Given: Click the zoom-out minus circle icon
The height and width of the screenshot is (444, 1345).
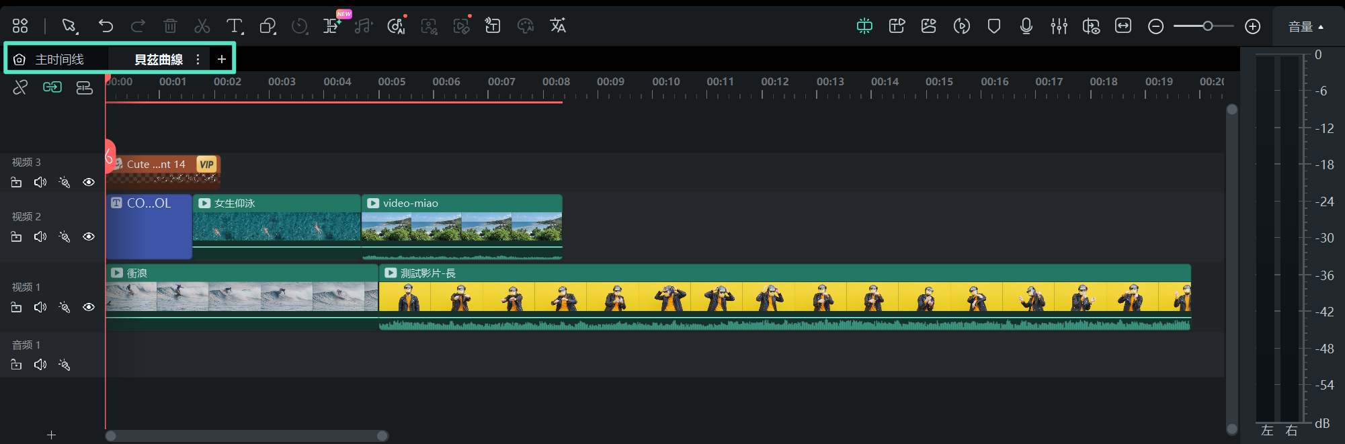Looking at the screenshot, I should [1155, 26].
